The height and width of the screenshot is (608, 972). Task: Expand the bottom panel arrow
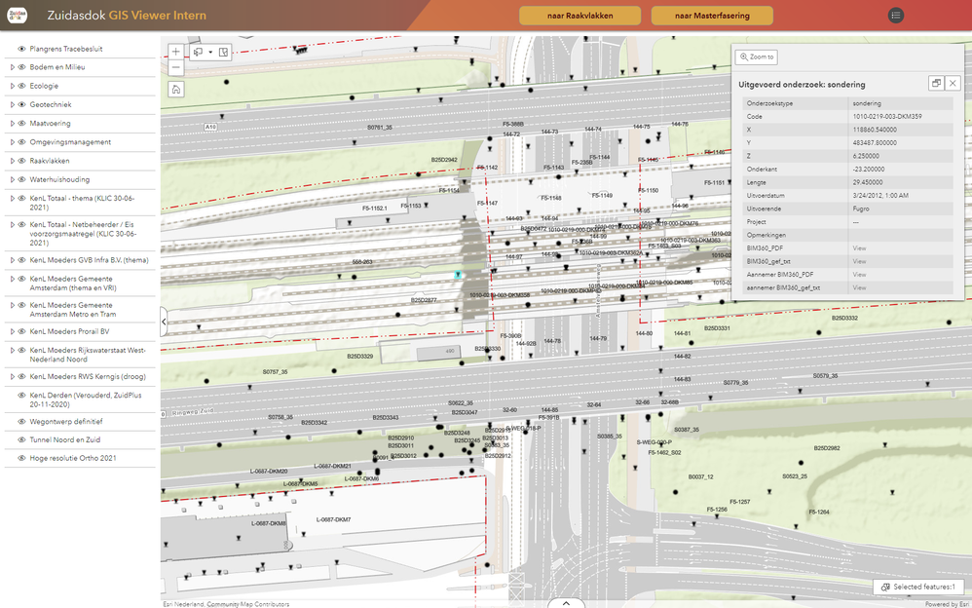(566, 602)
